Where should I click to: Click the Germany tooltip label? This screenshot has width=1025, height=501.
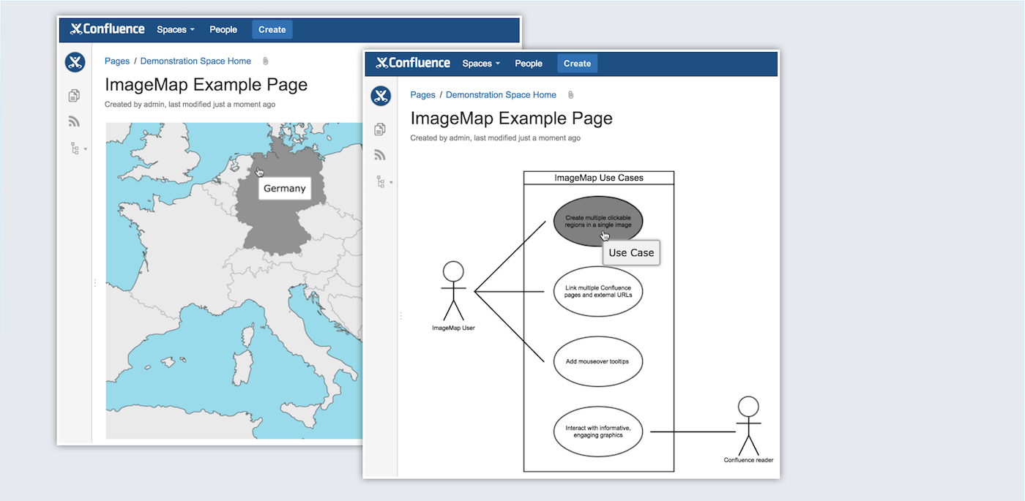tap(284, 189)
